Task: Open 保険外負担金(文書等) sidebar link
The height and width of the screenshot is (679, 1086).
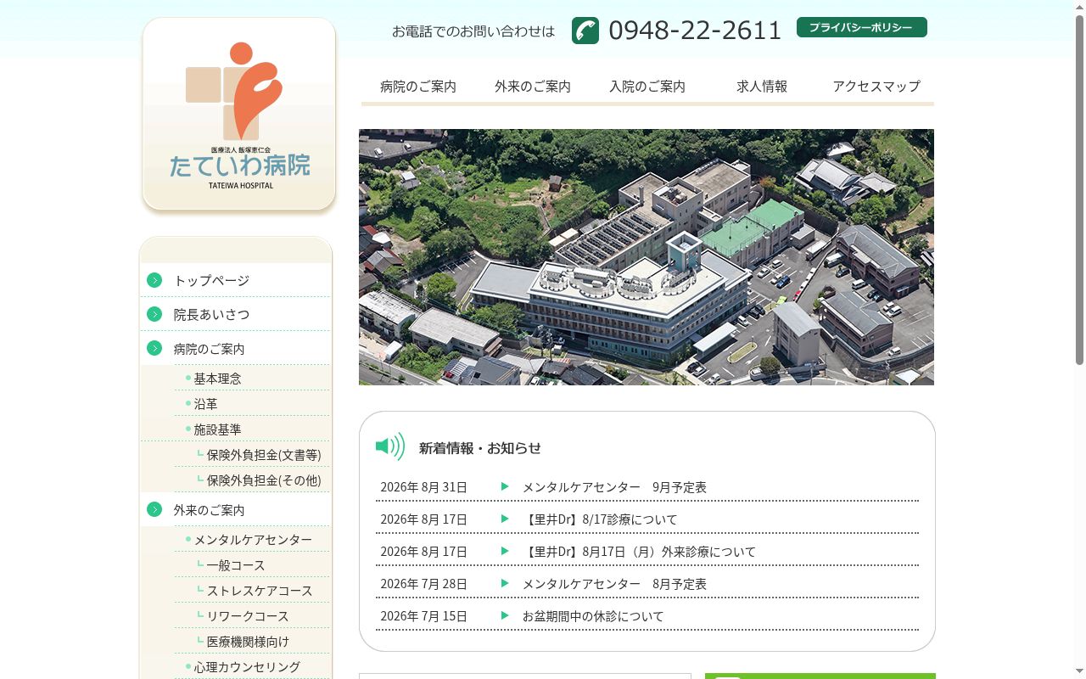Action: [264, 455]
